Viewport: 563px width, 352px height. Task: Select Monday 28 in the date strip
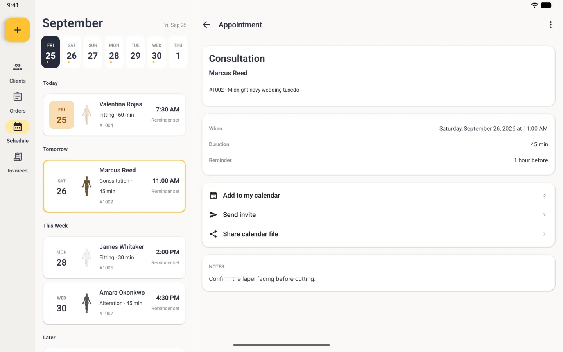tap(114, 52)
